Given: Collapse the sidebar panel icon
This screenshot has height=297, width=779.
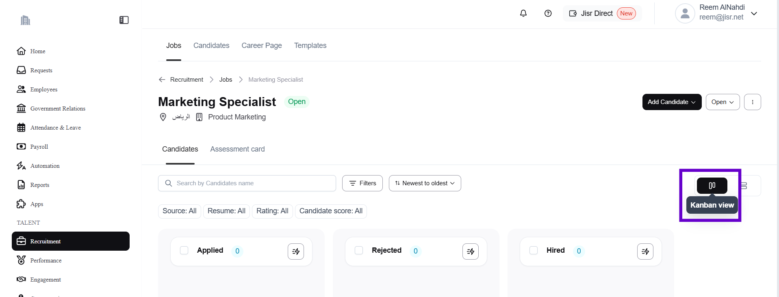Looking at the screenshot, I should click(x=124, y=20).
